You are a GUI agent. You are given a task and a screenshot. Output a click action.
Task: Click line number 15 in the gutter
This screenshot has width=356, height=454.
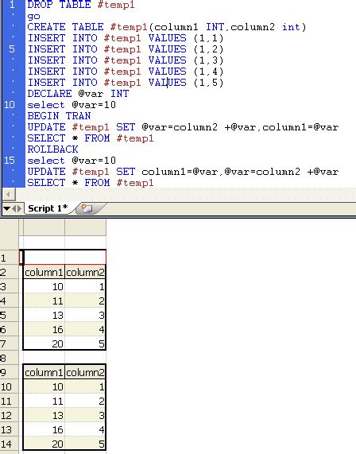tap(10, 160)
